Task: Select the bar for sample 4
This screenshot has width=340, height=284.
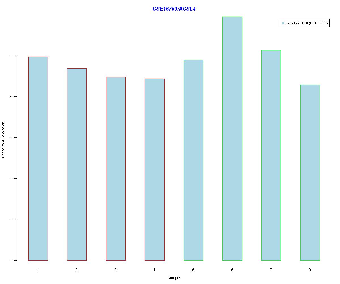Action: [154, 170]
